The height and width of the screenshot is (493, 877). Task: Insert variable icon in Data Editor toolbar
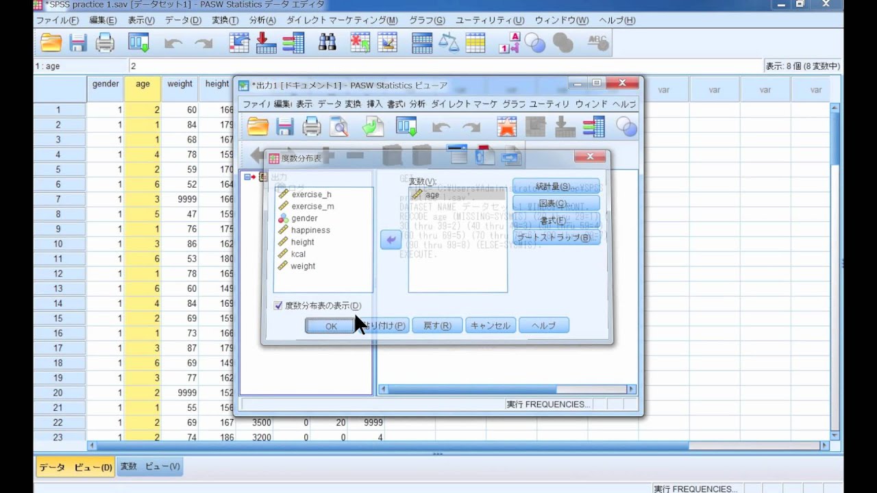click(x=387, y=43)
